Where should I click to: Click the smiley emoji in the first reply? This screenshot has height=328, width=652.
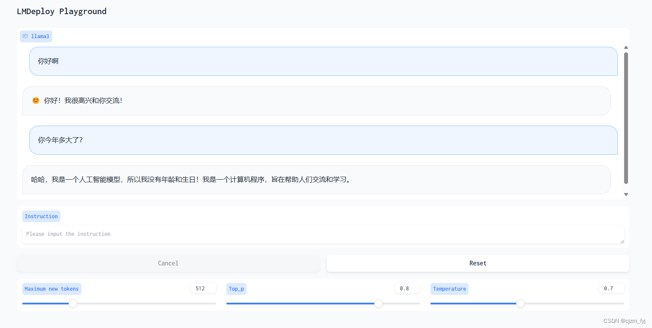[36, 100]
